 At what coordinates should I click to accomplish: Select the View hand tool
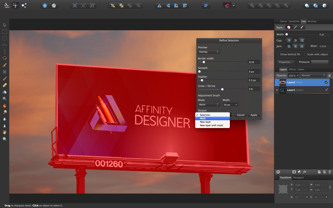[5, 132]
